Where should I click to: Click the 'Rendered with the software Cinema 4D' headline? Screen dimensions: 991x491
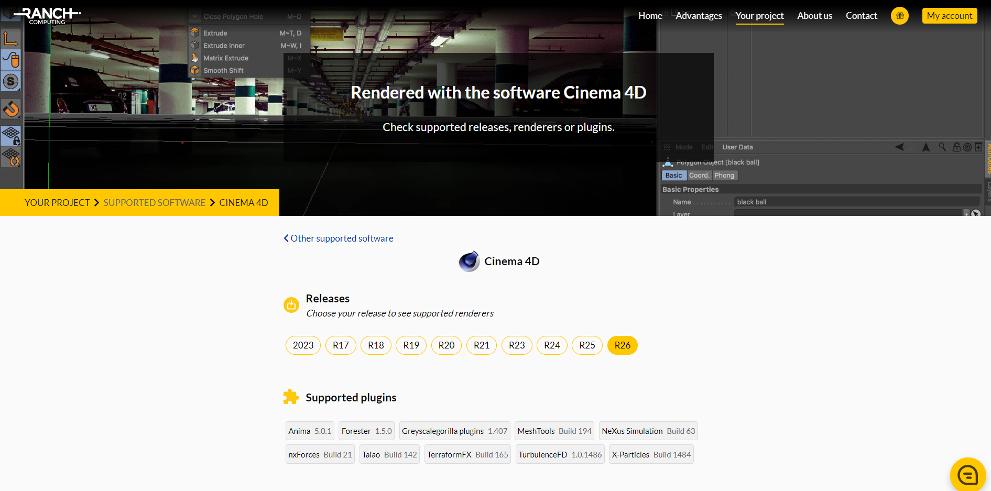498,93
